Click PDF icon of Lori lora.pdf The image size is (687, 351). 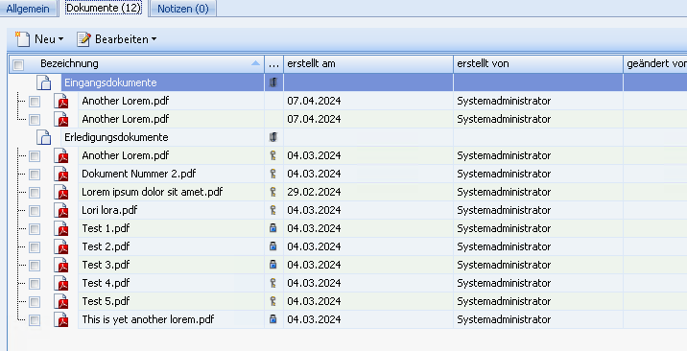click(61, 210)
